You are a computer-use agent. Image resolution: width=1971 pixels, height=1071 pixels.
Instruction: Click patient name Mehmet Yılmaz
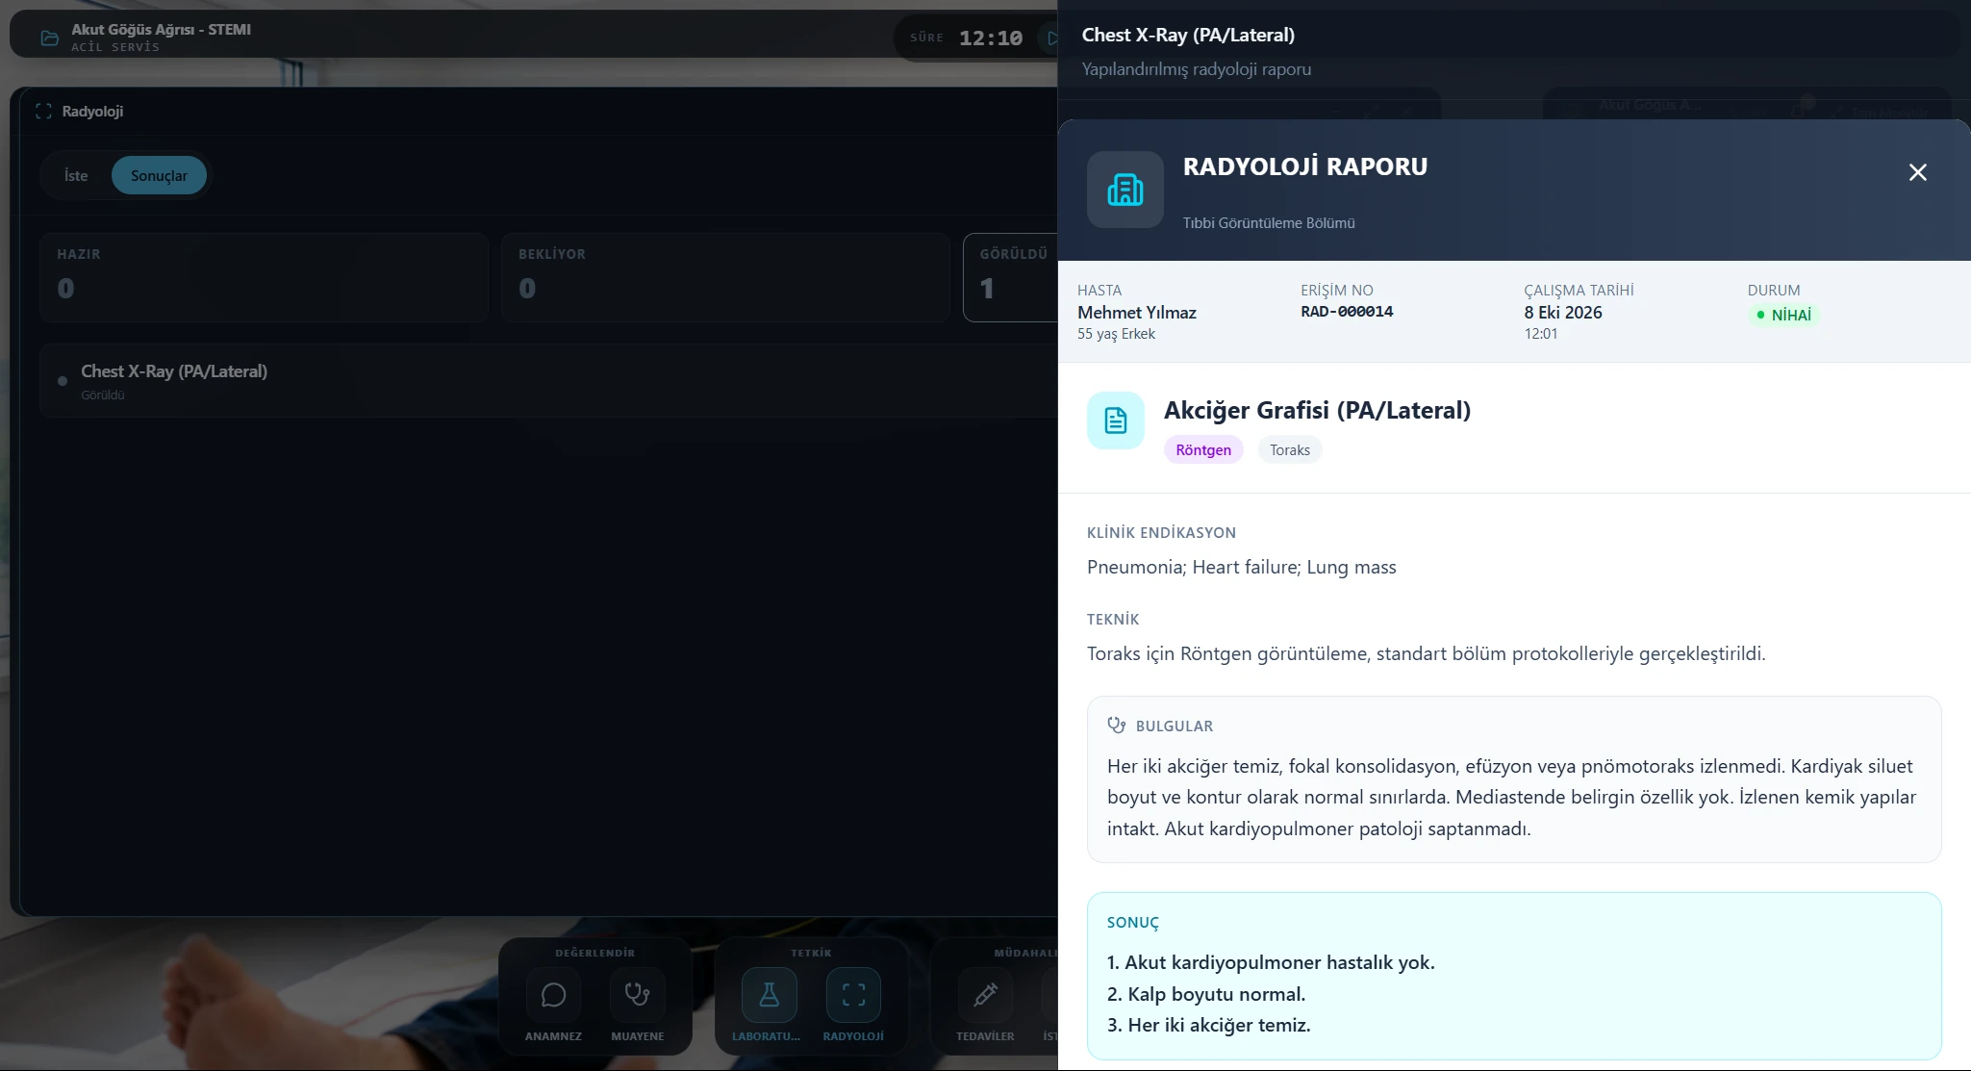[1137, 313]
